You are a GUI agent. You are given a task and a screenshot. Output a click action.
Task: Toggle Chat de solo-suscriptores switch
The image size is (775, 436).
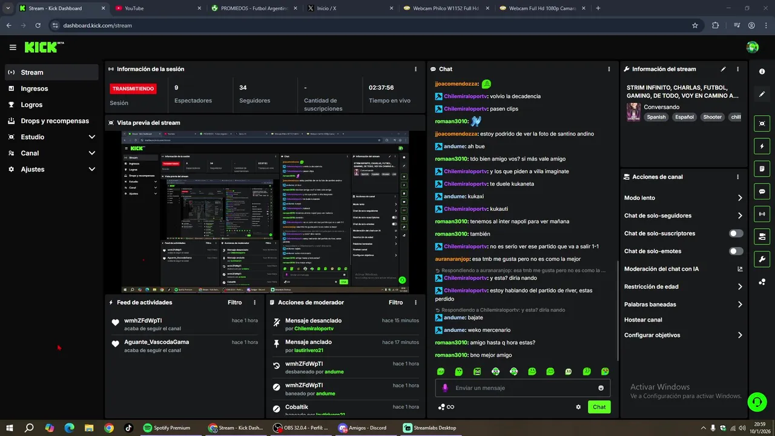(x=736, y=233)
